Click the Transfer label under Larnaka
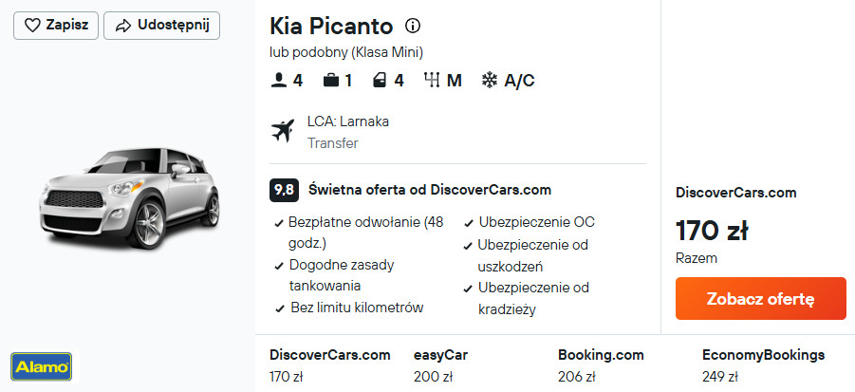855x392 pixels. click(x=332, y=143)
